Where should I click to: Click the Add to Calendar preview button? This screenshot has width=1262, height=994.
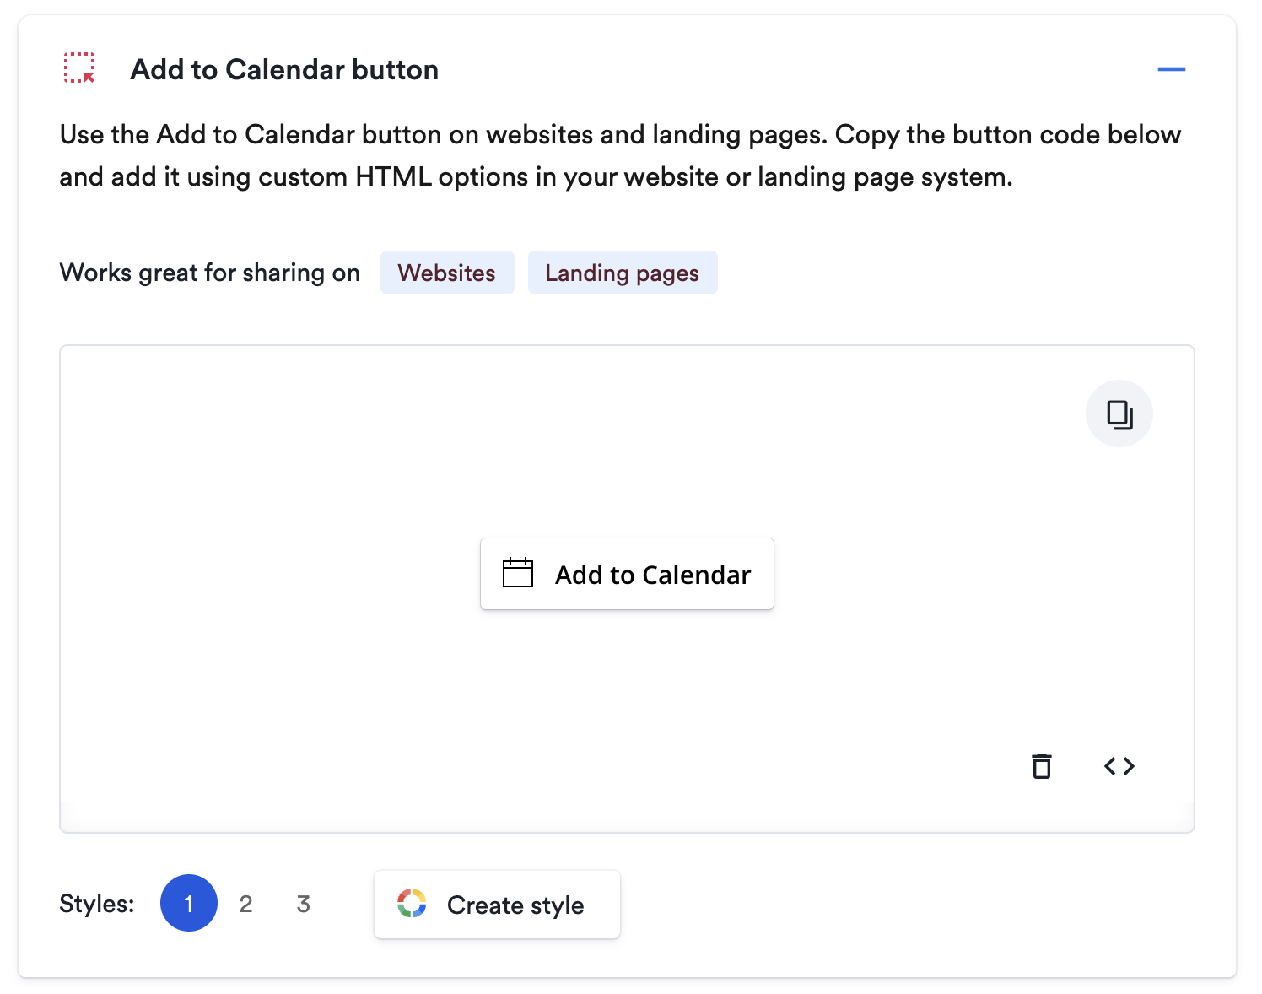click(627, 574)
